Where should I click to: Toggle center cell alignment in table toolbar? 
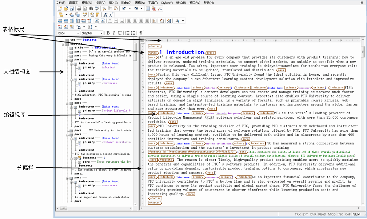click(135, 21)
